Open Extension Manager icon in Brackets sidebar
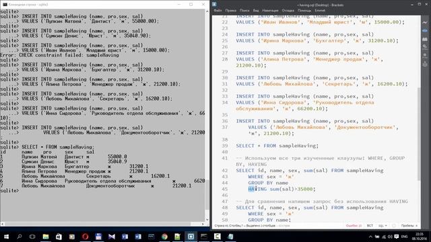Screen dimensions: 431x242 point(425,39)
